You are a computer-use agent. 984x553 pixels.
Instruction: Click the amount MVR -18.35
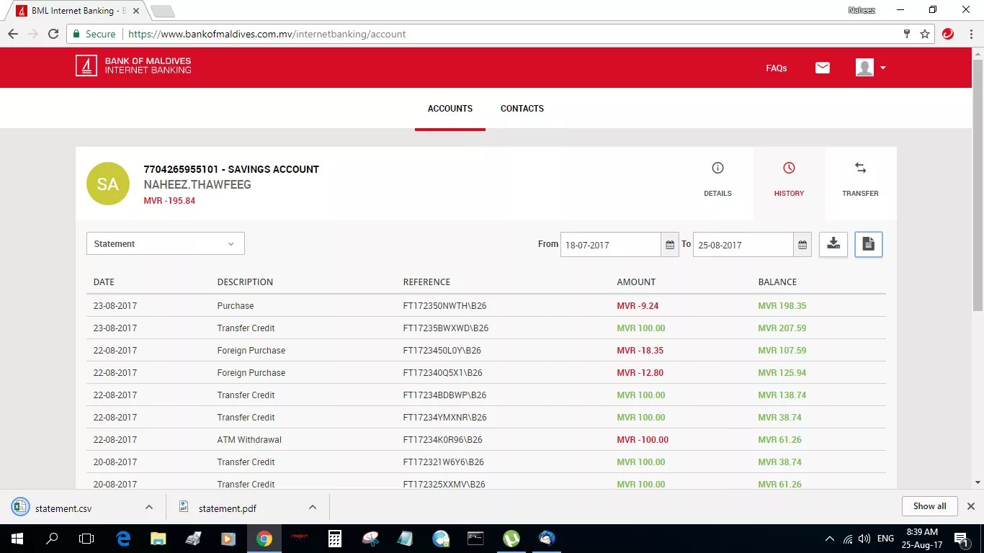(x=640, y=351)
